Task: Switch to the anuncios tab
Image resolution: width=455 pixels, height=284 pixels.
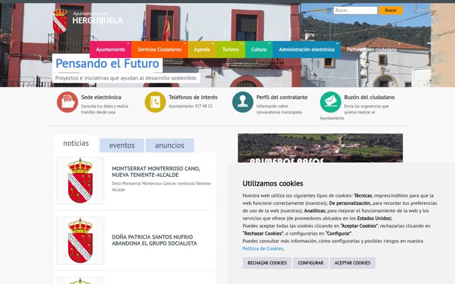Action: point(170,145)
